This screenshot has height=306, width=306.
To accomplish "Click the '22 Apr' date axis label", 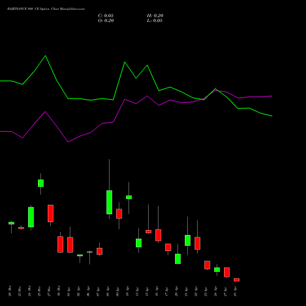I will tap(196, 291).
